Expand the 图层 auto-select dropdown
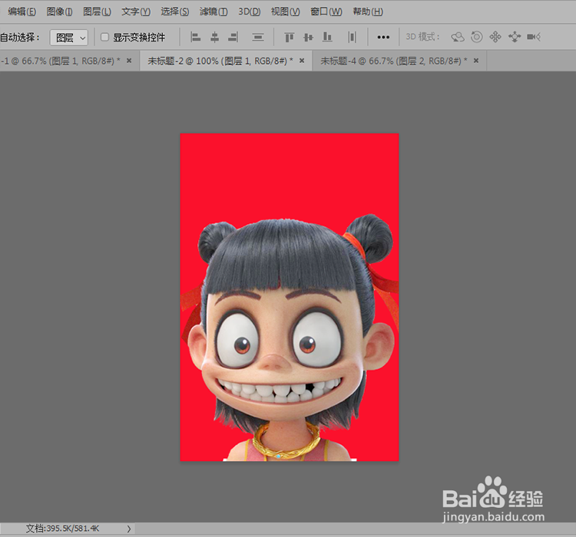 (x=69, y=38)
